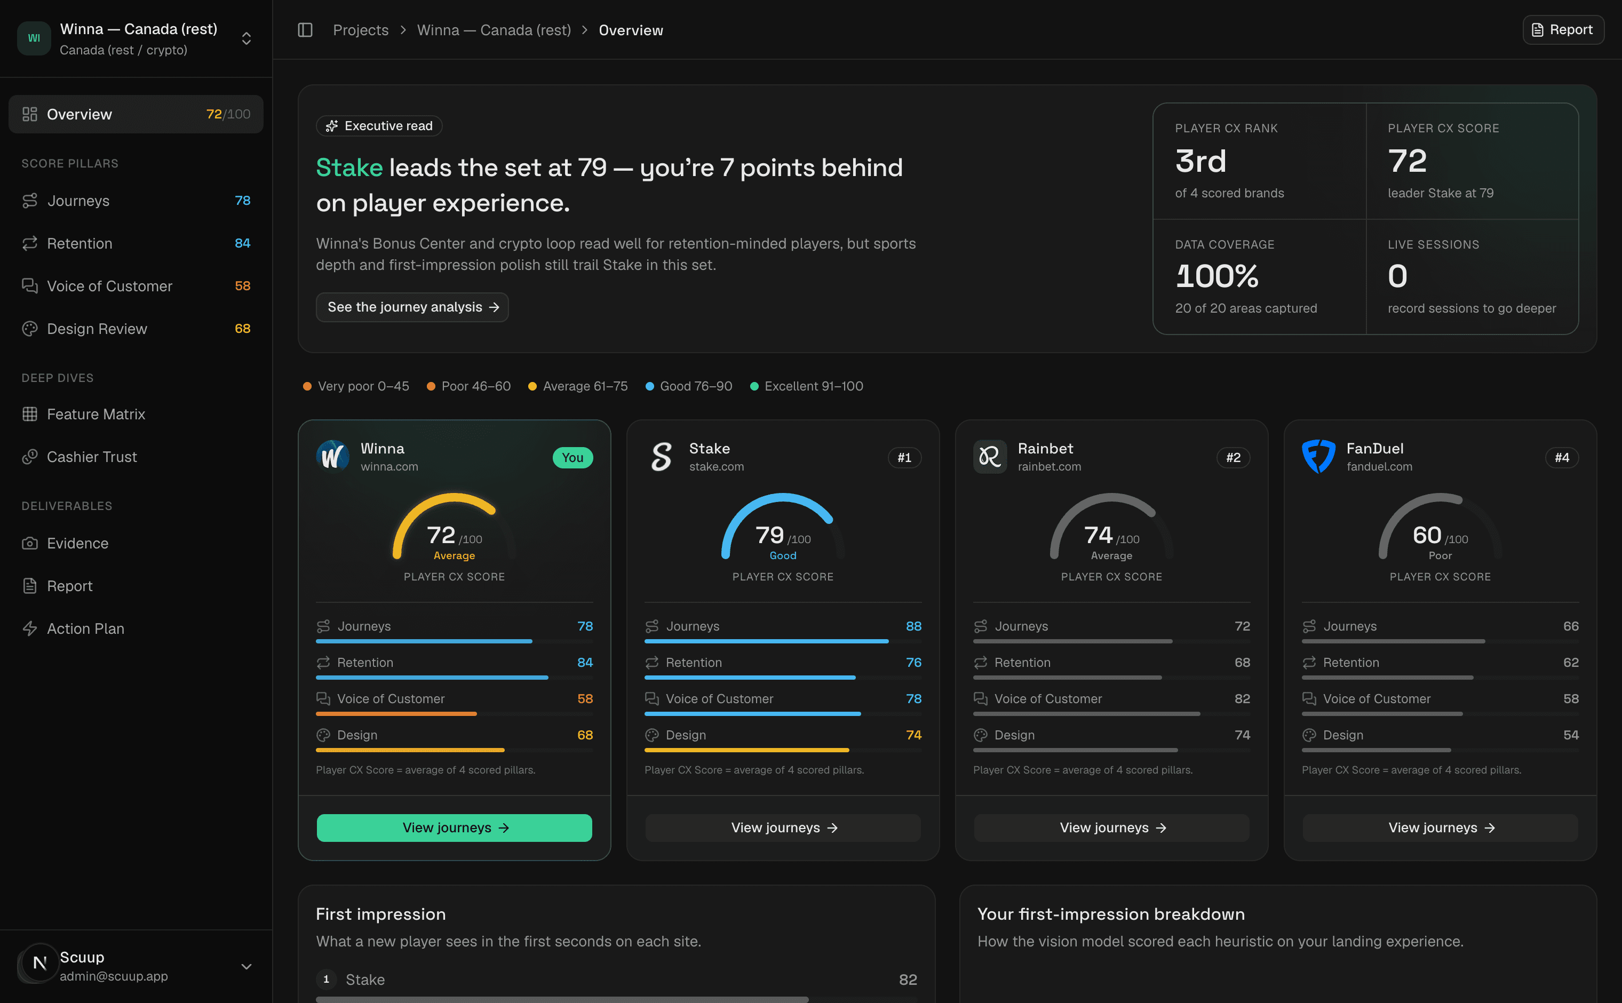Click the Design icon on FanDuel card
The width and height of the screenshot is (1622, 1003).
(x=1309, y=735)
